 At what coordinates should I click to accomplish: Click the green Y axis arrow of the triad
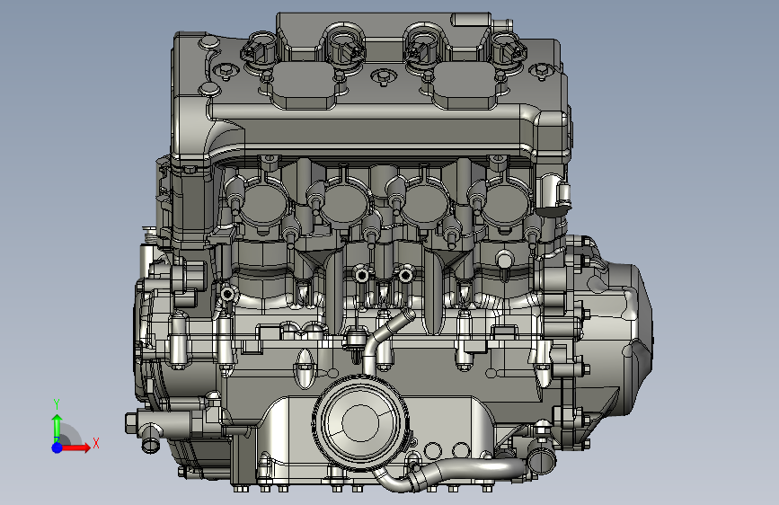point(58,428)
